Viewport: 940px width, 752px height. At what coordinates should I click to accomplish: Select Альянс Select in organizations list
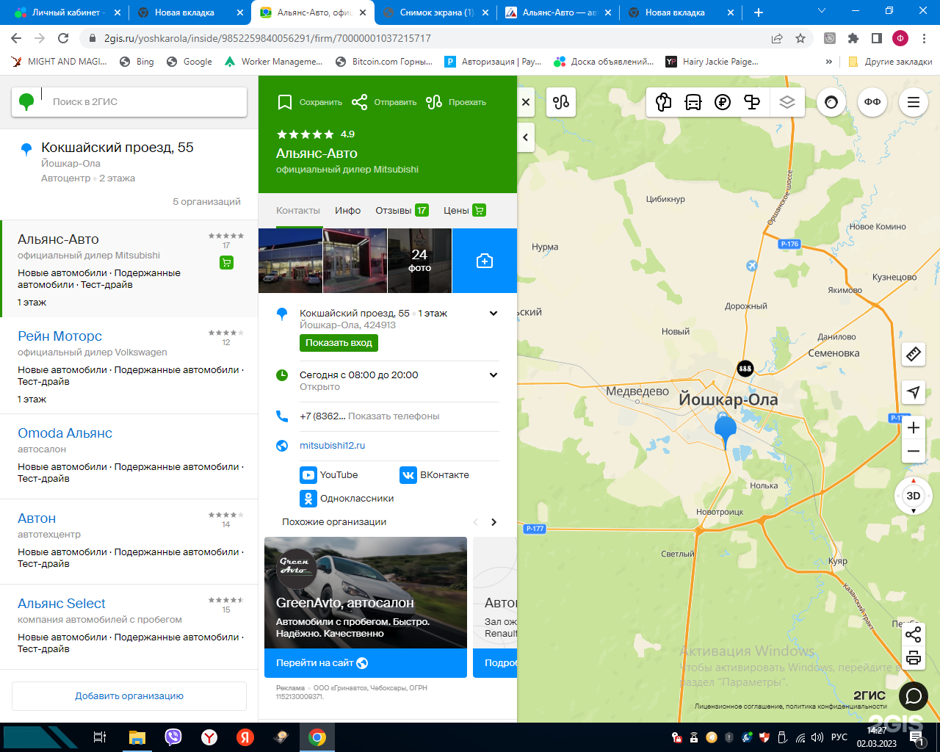pyautogui.click(x=62, y=604)
